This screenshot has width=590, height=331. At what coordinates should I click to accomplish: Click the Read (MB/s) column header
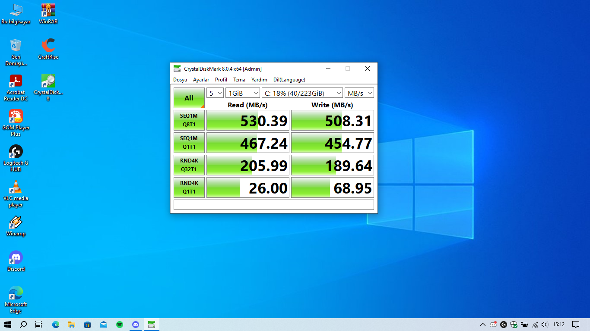coord(247,105)
